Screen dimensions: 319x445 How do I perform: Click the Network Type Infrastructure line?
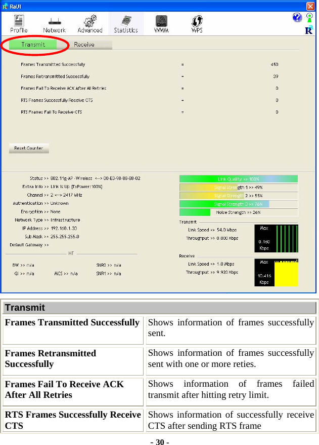[48, 220]
